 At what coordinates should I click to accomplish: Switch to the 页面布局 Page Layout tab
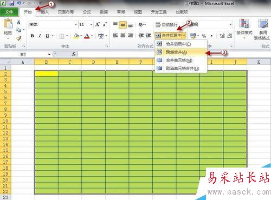[x=66, y=12]
